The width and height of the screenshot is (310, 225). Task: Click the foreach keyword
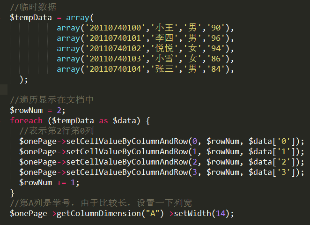click(x=26, y=120)
